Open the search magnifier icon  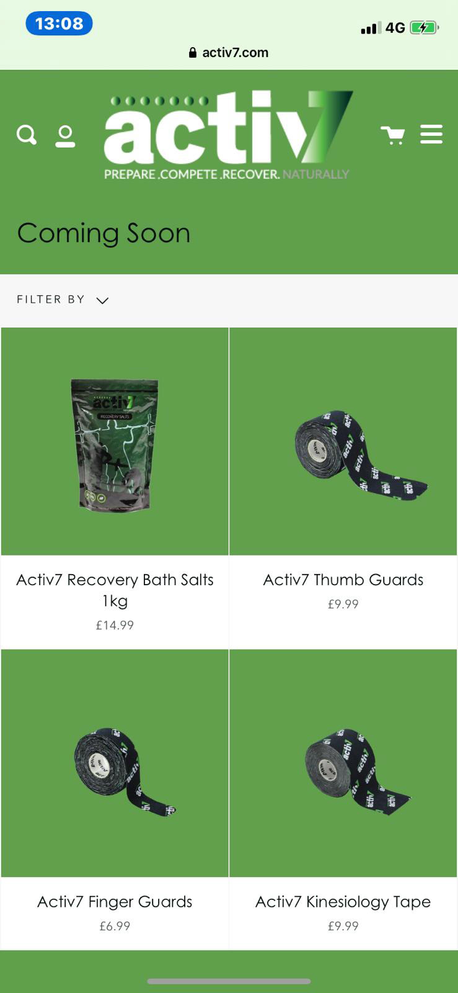click(27, 135)
